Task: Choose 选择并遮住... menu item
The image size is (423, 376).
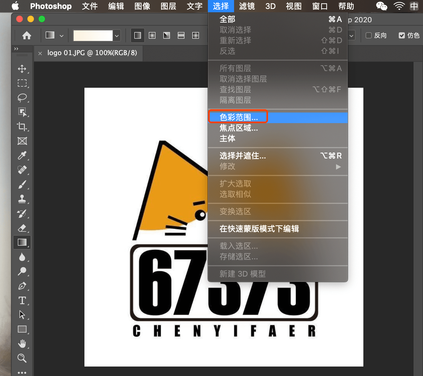Action: click(278, 156)
